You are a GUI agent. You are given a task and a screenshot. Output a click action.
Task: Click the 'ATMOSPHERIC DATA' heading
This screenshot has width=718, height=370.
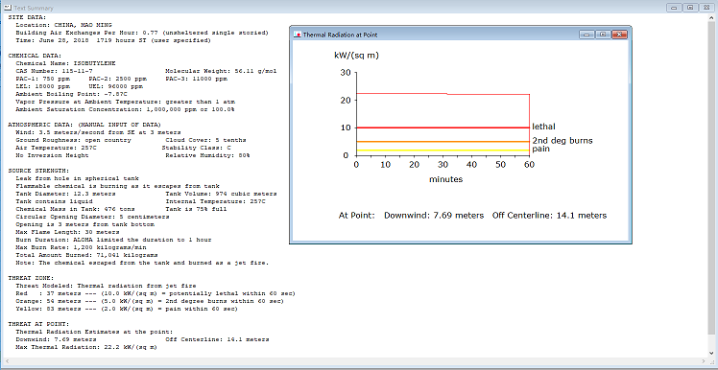tap(84, 125)
